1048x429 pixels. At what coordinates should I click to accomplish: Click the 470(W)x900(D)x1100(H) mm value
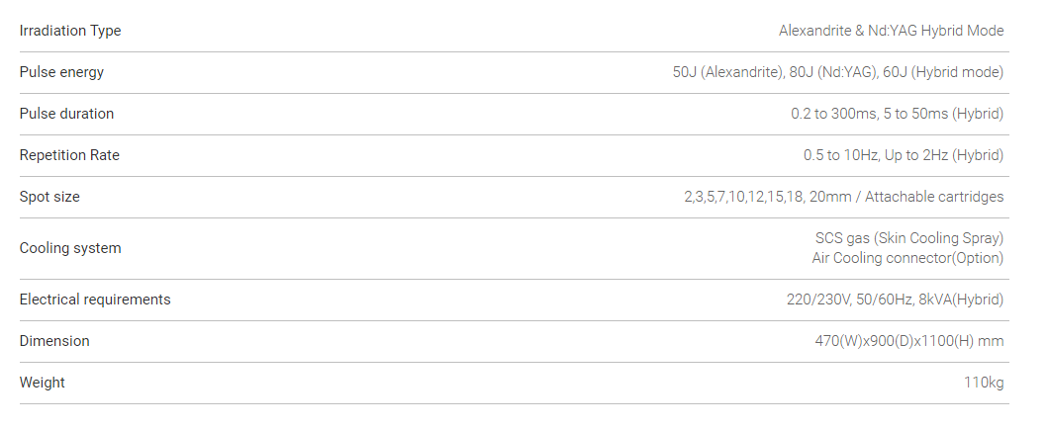tap(908, 341)
